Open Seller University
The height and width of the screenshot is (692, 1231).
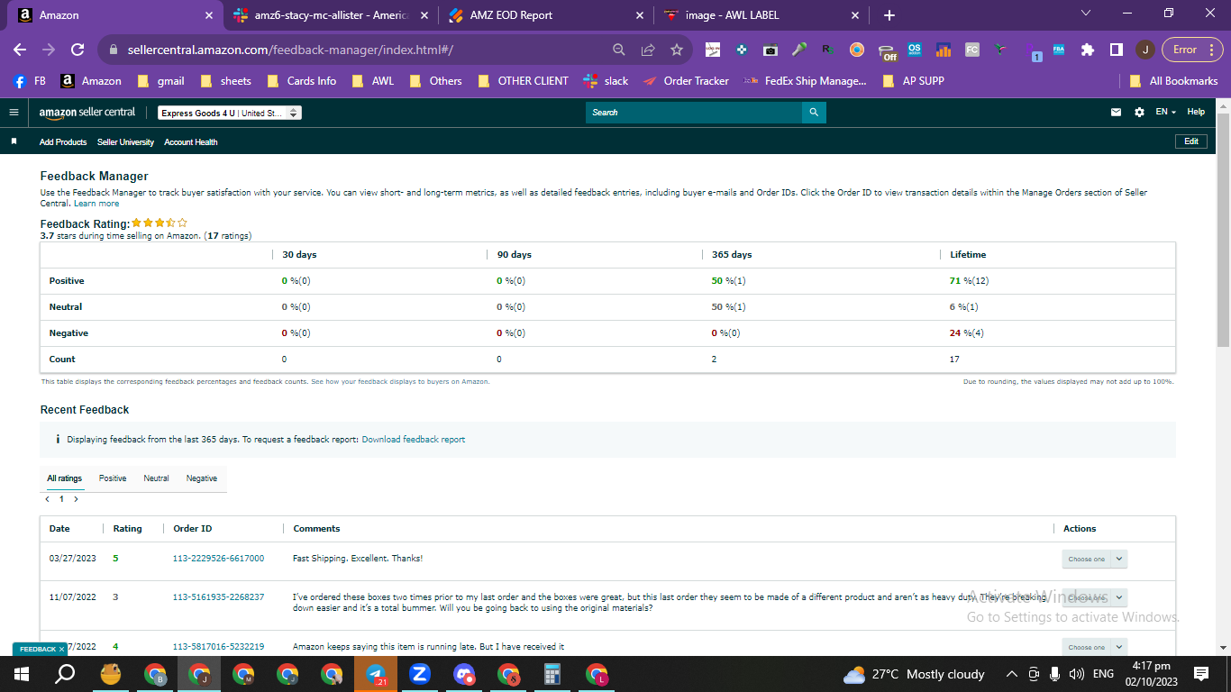coord(125,142)
